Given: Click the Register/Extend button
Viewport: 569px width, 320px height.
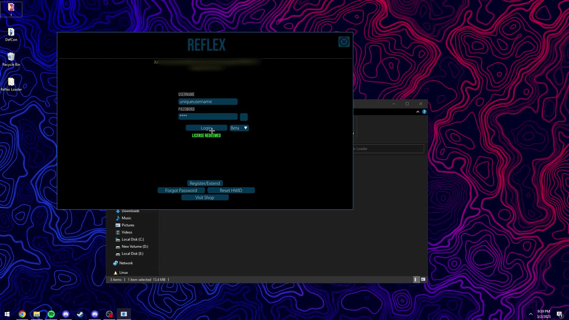Looking at the screenshot, I should tap(205, 183).
